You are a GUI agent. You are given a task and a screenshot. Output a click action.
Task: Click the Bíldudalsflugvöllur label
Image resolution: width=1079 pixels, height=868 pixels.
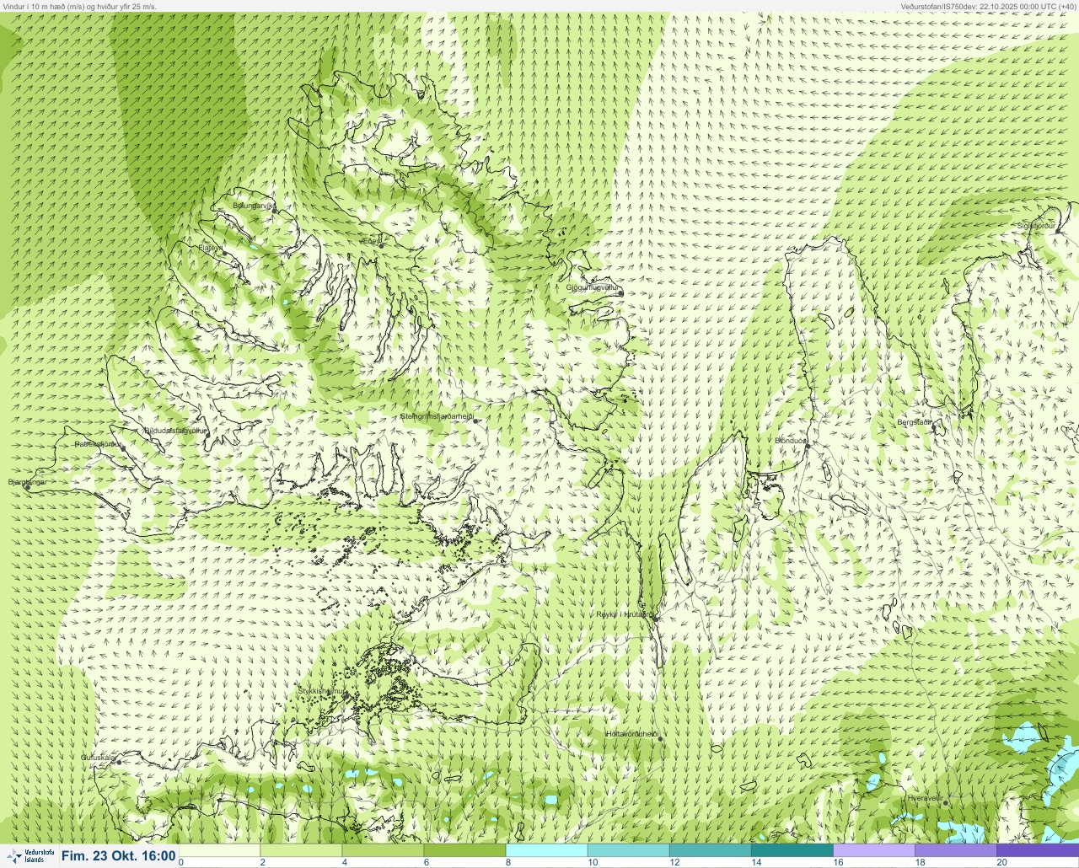click(175, 430)
